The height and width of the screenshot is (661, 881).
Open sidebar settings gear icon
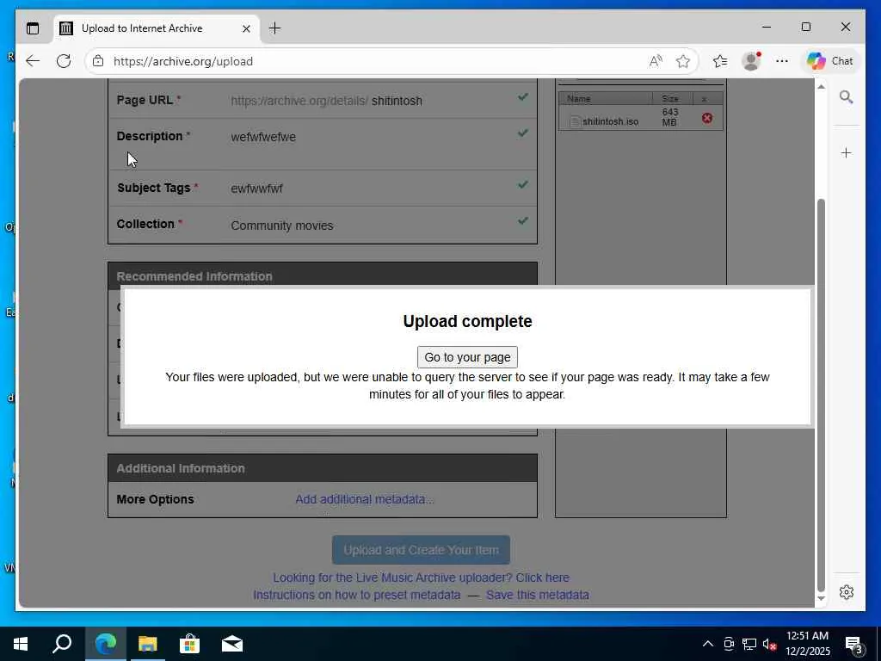point(847,592)
